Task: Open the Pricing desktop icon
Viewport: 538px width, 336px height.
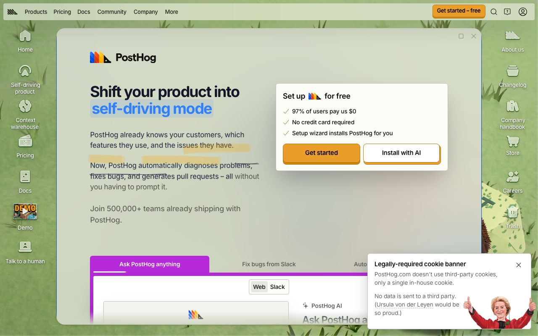Action: pos(25,147)
